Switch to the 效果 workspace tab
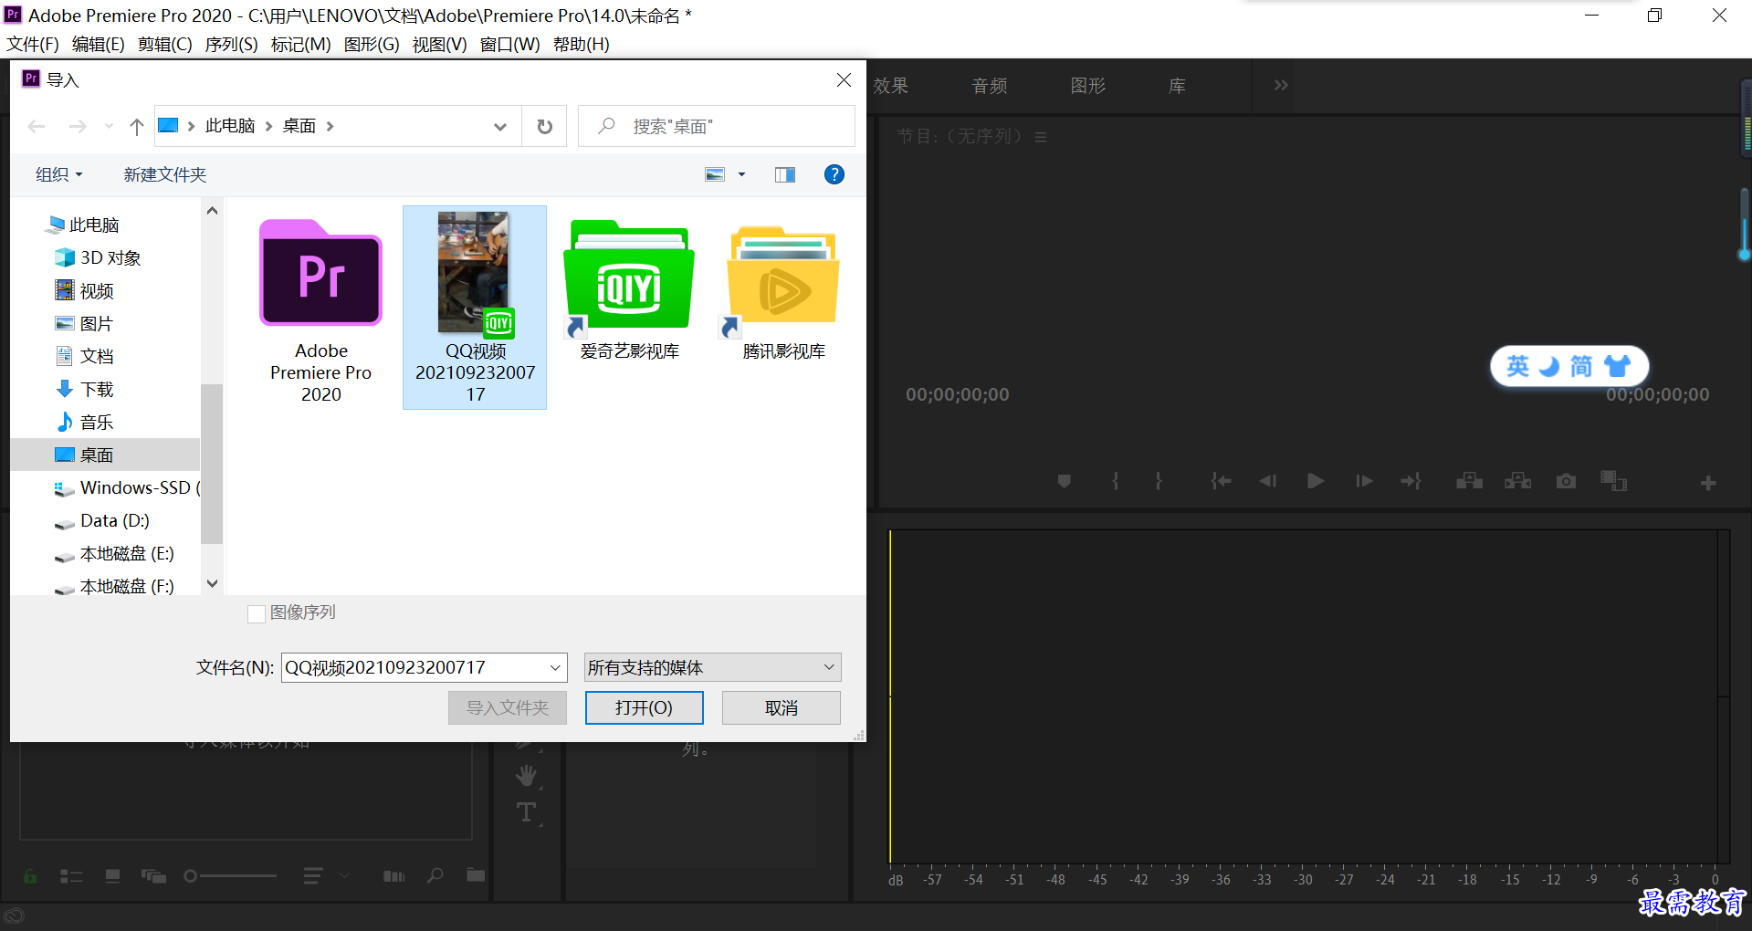The width and height of the screenshot is (1752, 931). (890, 86)
